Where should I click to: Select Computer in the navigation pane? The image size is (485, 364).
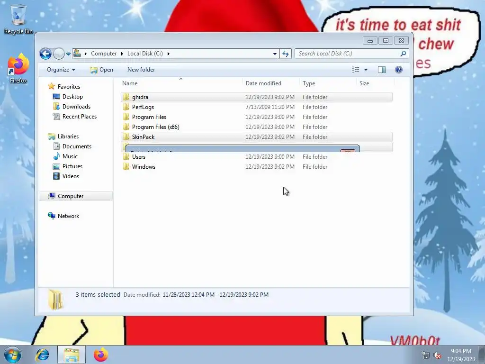coord(71,196)
